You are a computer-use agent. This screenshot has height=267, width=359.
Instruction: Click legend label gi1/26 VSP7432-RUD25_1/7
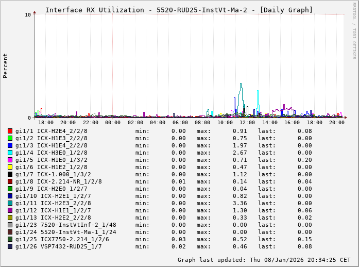point(59,246)
